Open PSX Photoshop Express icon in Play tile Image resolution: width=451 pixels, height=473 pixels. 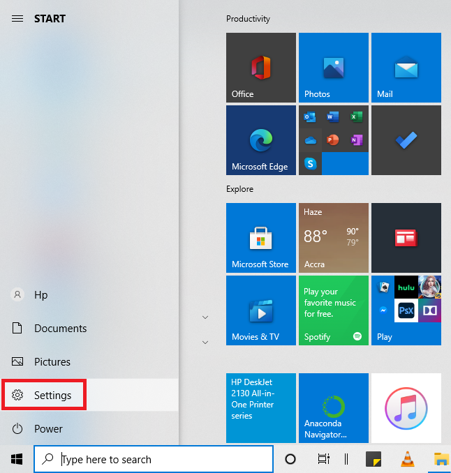pyautogui.click(x=406, y=310)
